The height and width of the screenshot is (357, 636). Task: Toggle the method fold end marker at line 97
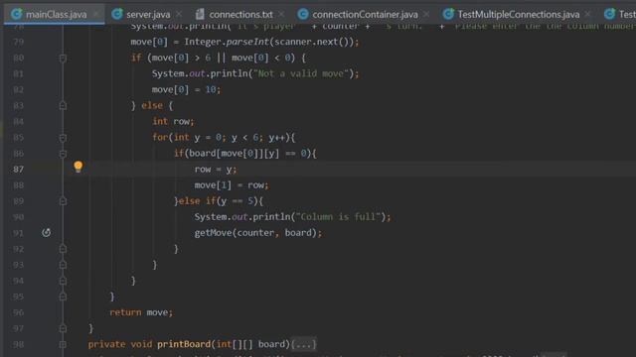click(63, 328)
